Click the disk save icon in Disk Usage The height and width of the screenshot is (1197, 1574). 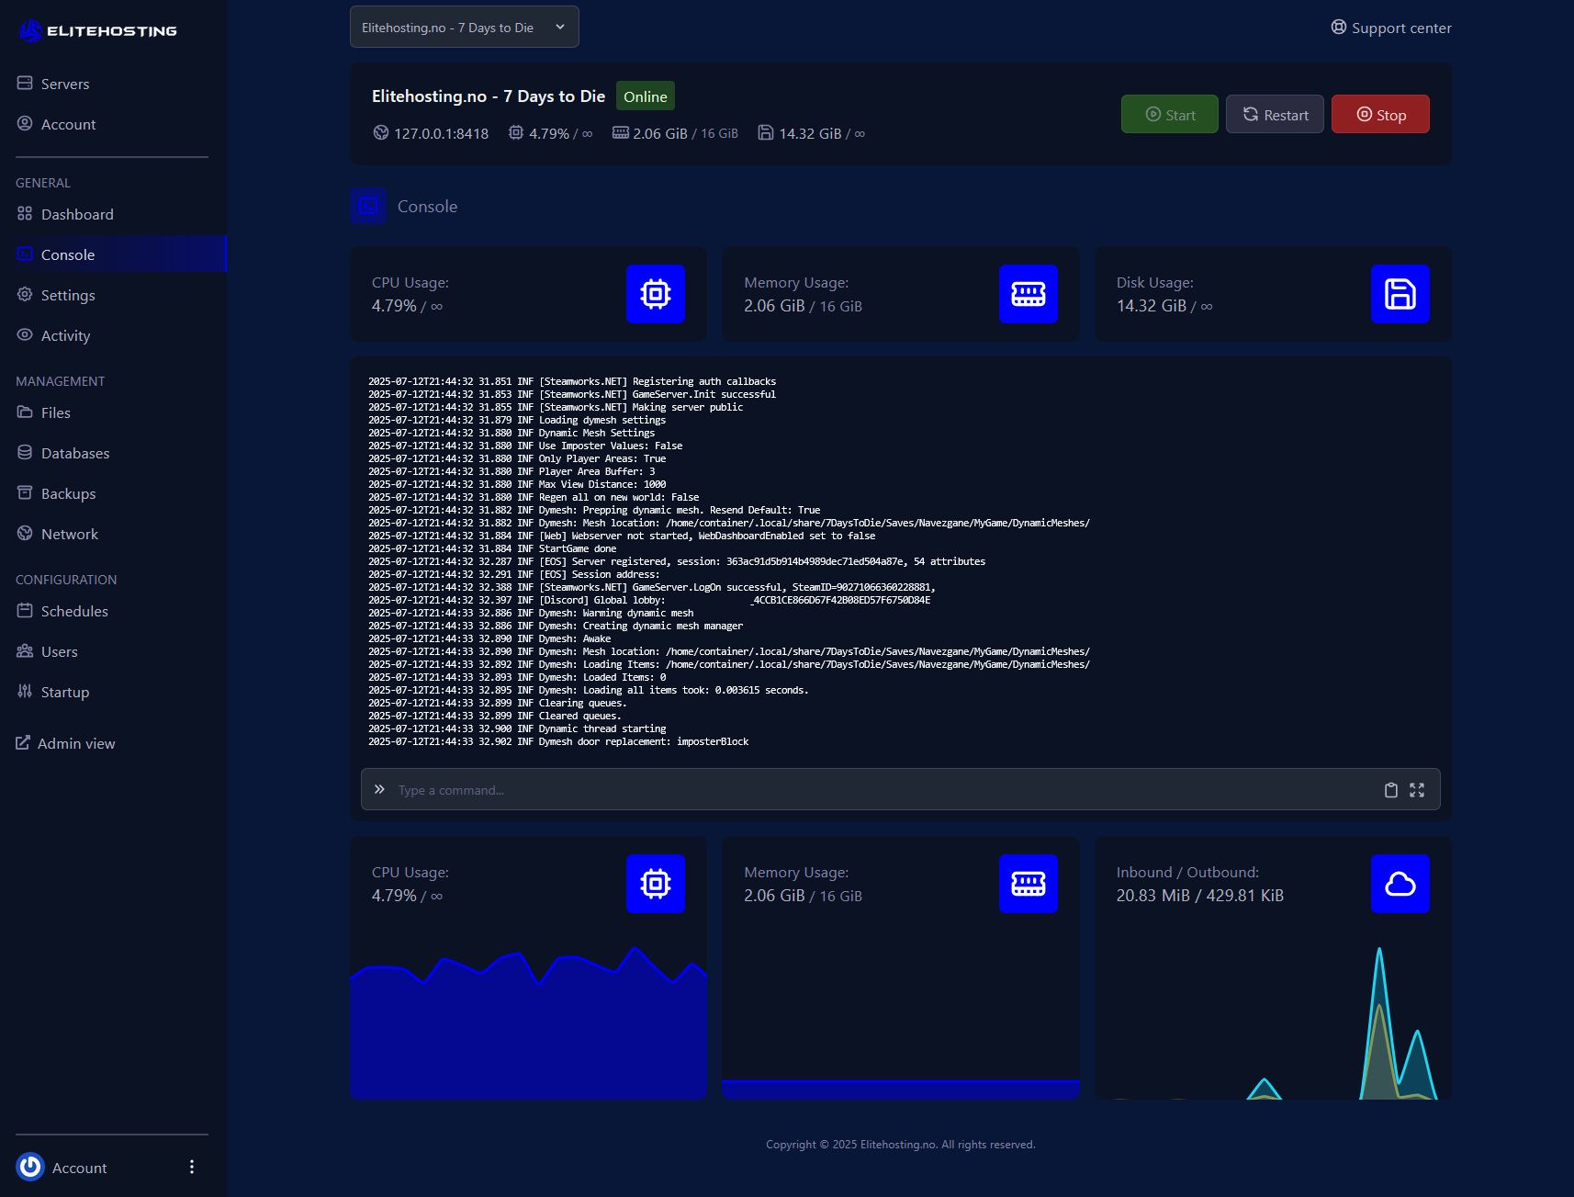(1400, 294)
